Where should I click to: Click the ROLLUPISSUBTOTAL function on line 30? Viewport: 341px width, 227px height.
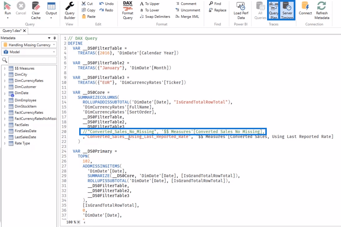(x=107, y=181)
